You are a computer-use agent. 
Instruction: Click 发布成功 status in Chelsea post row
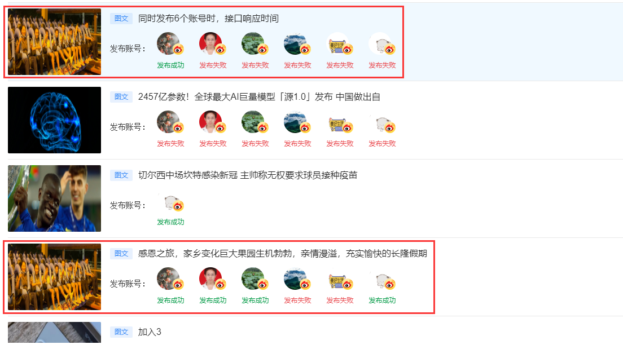coord(170,222)
